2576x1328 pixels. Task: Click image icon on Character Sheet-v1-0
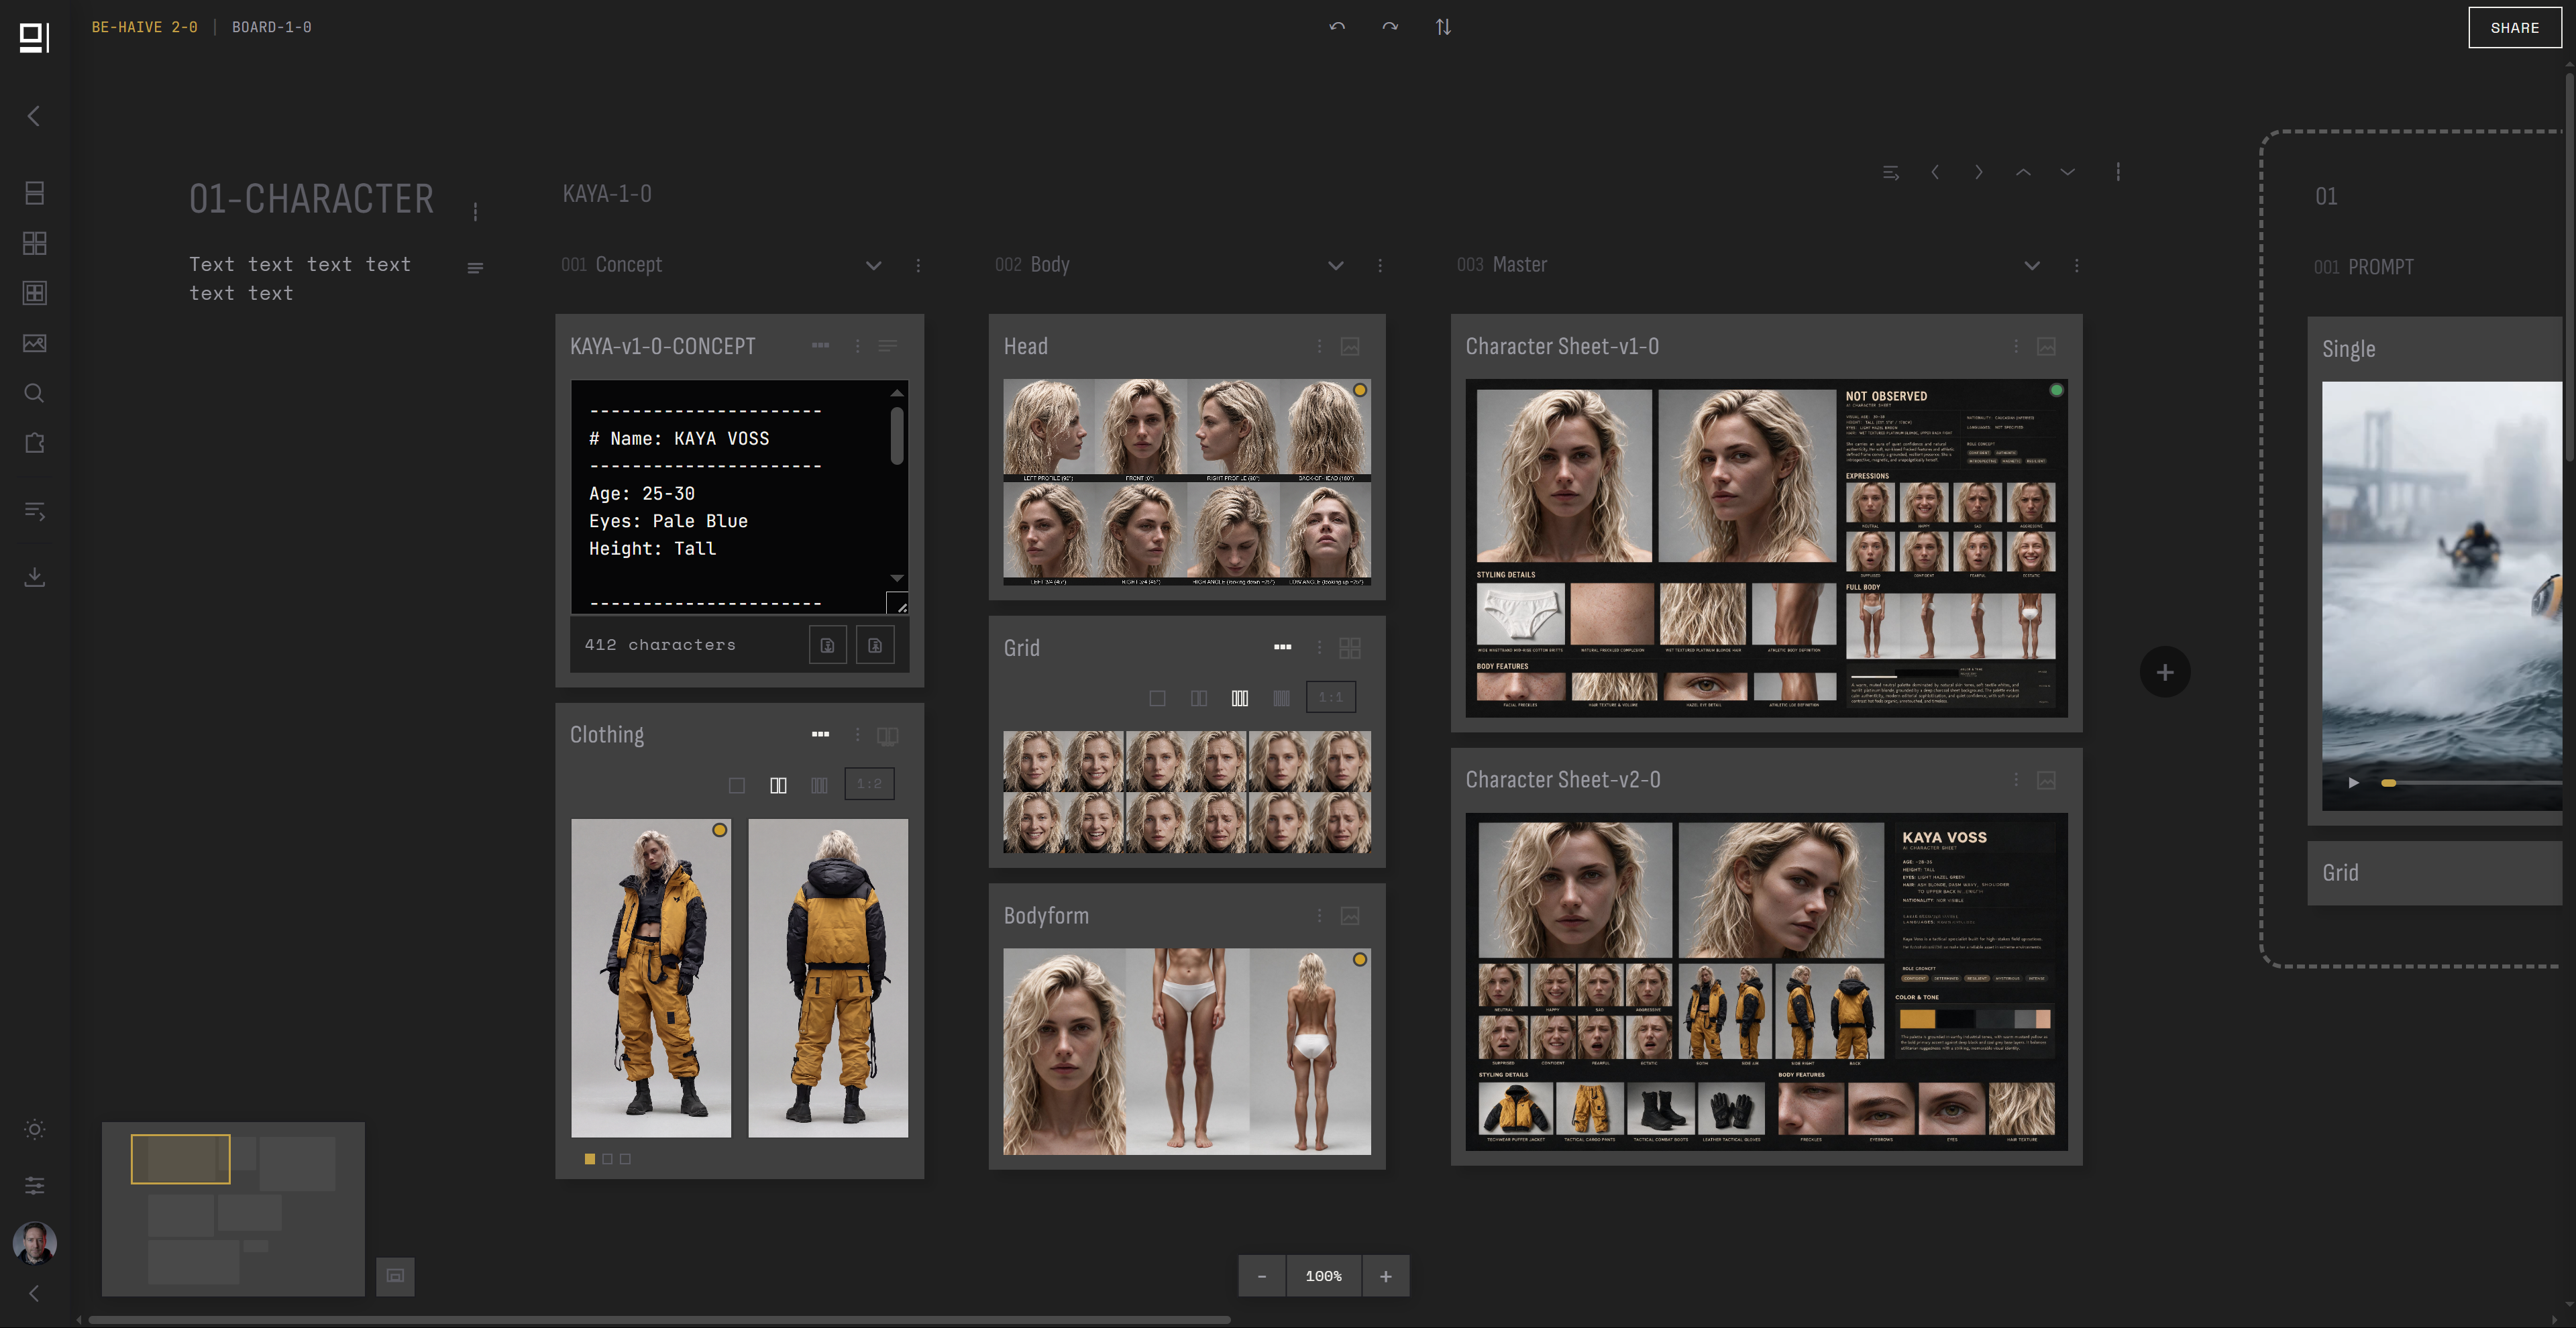point(2047,346)
